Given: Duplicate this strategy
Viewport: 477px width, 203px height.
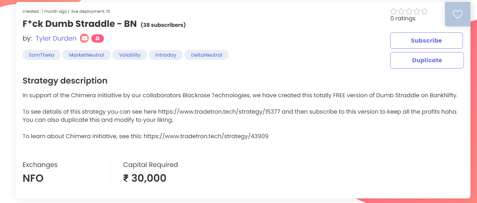Looking at the screenshot, I should [427, 60].
